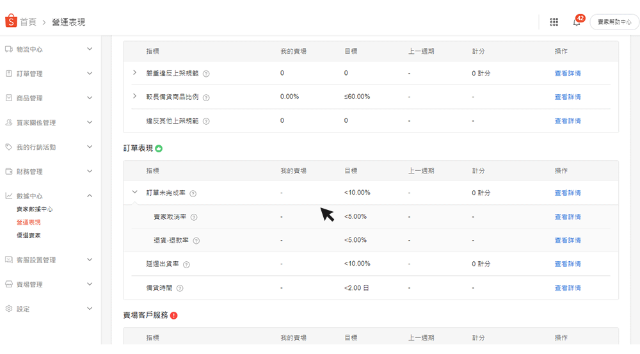The image size is (640, 354).
Task: Select 優選賣家 sidebar item
Action: (29, 235)
